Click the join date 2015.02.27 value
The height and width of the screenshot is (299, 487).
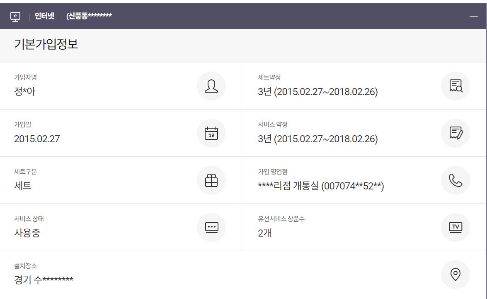point(37,139)
